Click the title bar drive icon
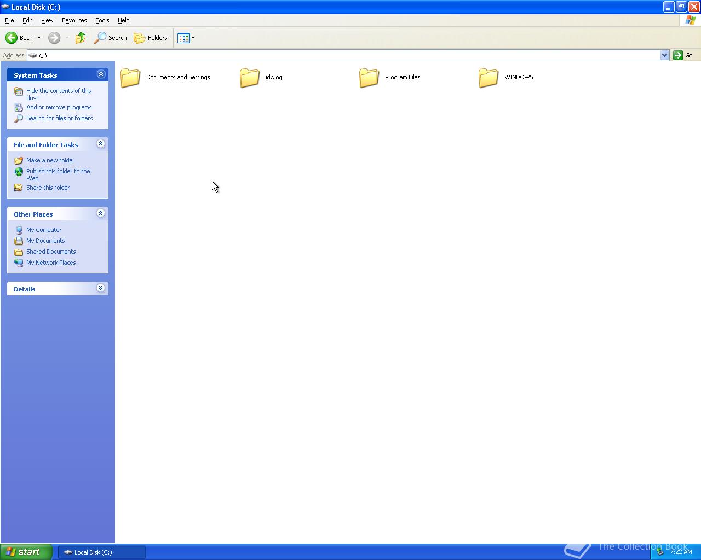The image size is (701, 560). [x=5, y=7]
